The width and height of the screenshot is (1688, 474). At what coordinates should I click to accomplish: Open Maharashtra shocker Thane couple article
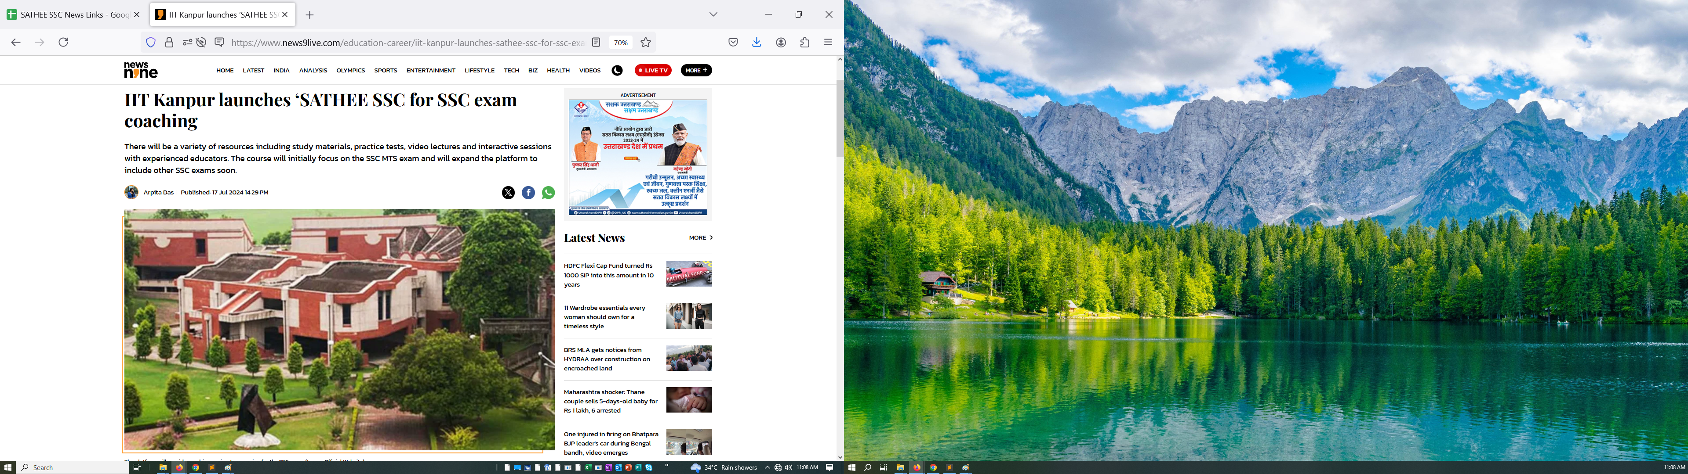pyautogui.click(x=611, y=401)
